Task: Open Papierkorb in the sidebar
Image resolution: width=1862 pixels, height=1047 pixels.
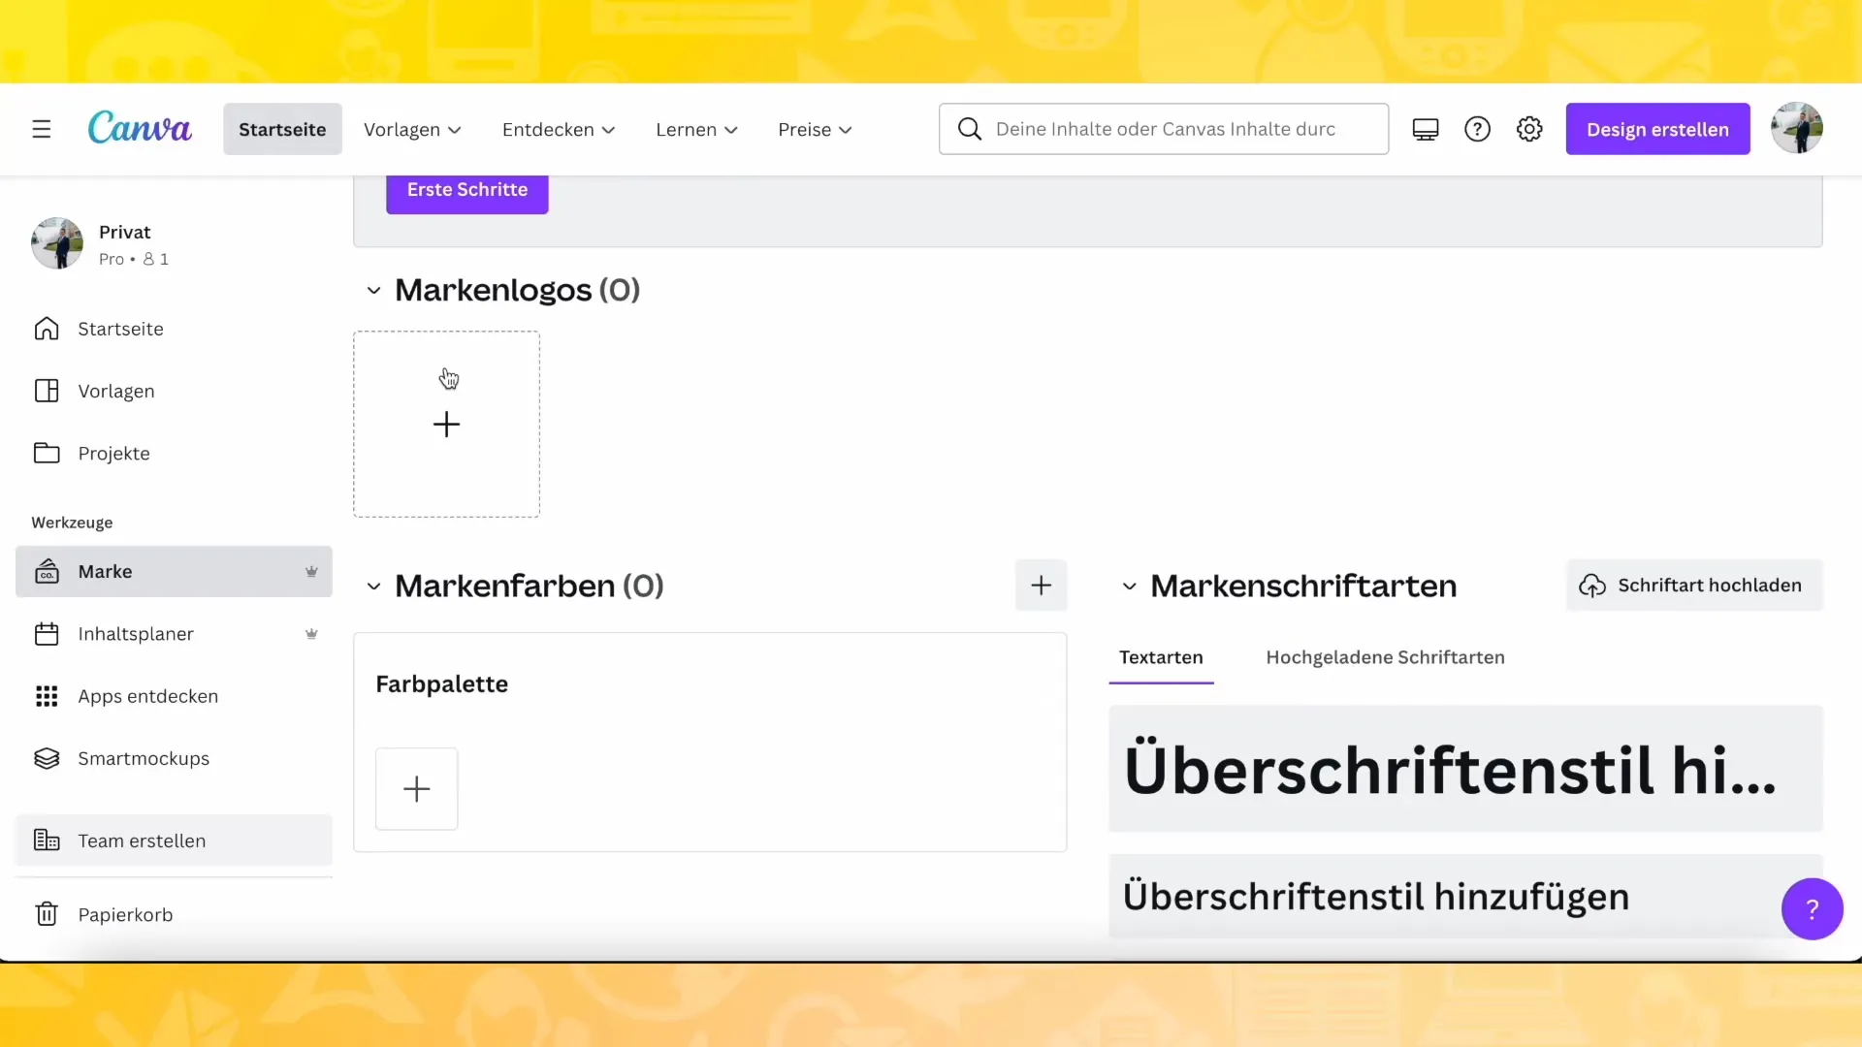Action: [174, 914]
